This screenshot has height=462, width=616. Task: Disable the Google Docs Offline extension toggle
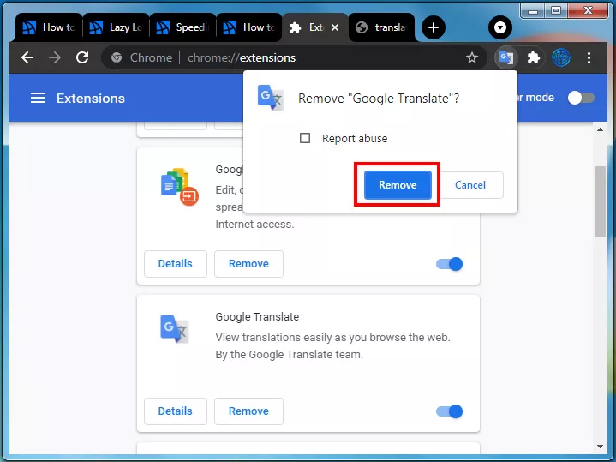pos(450,264)
